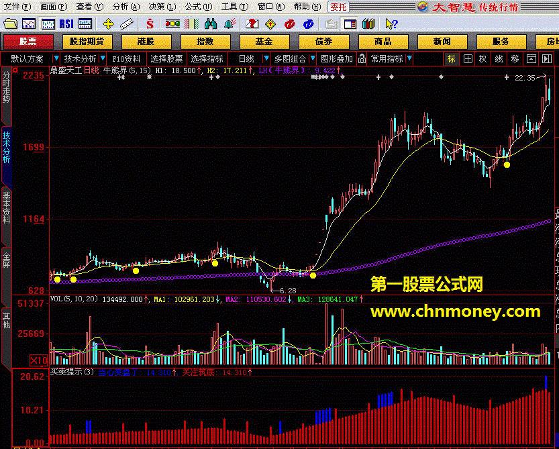Select the red 股票 category button

(28, 42)
